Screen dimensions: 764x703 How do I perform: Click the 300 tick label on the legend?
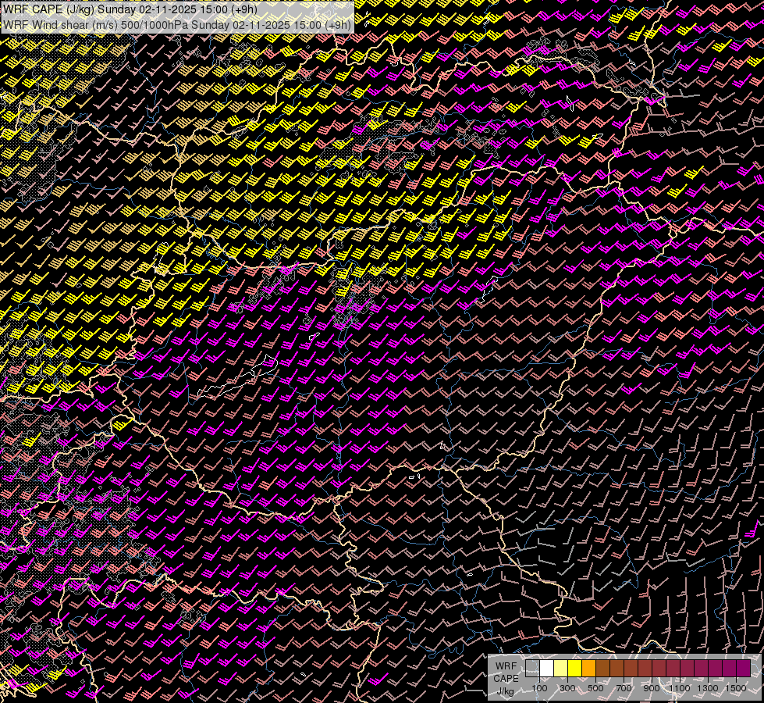pos(567,688)
